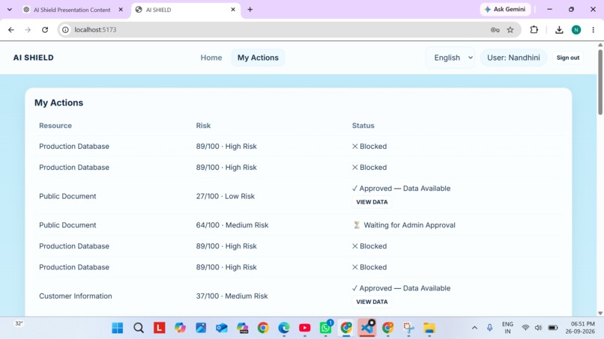Close the AI SHIELD tab

coord(233,10)
